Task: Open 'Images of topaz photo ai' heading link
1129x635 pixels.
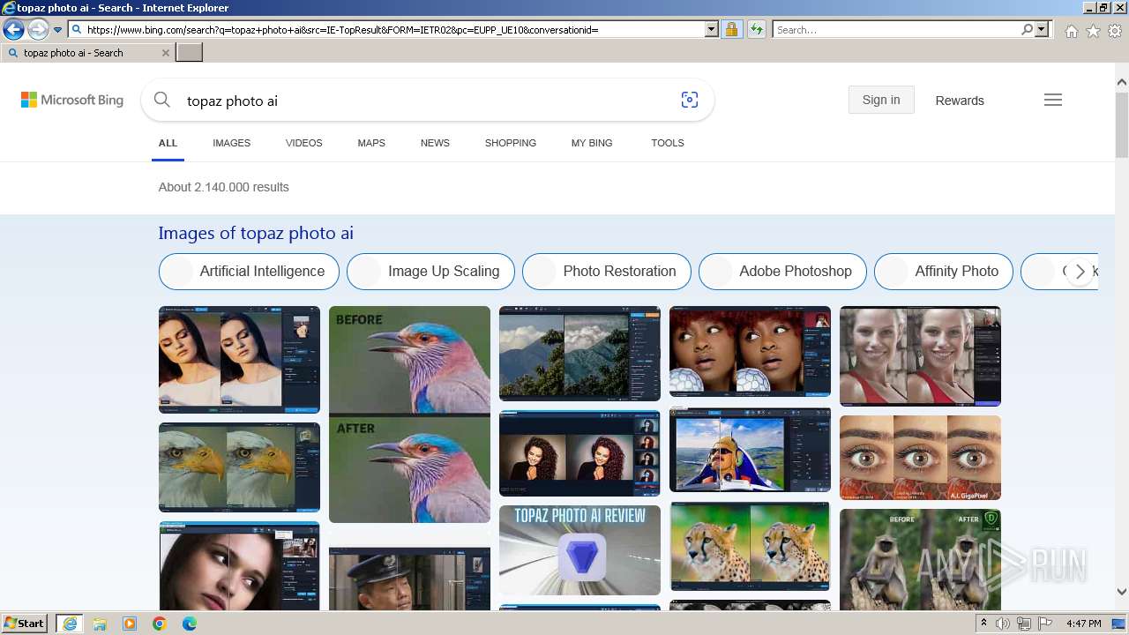Action: click(256, 234)
